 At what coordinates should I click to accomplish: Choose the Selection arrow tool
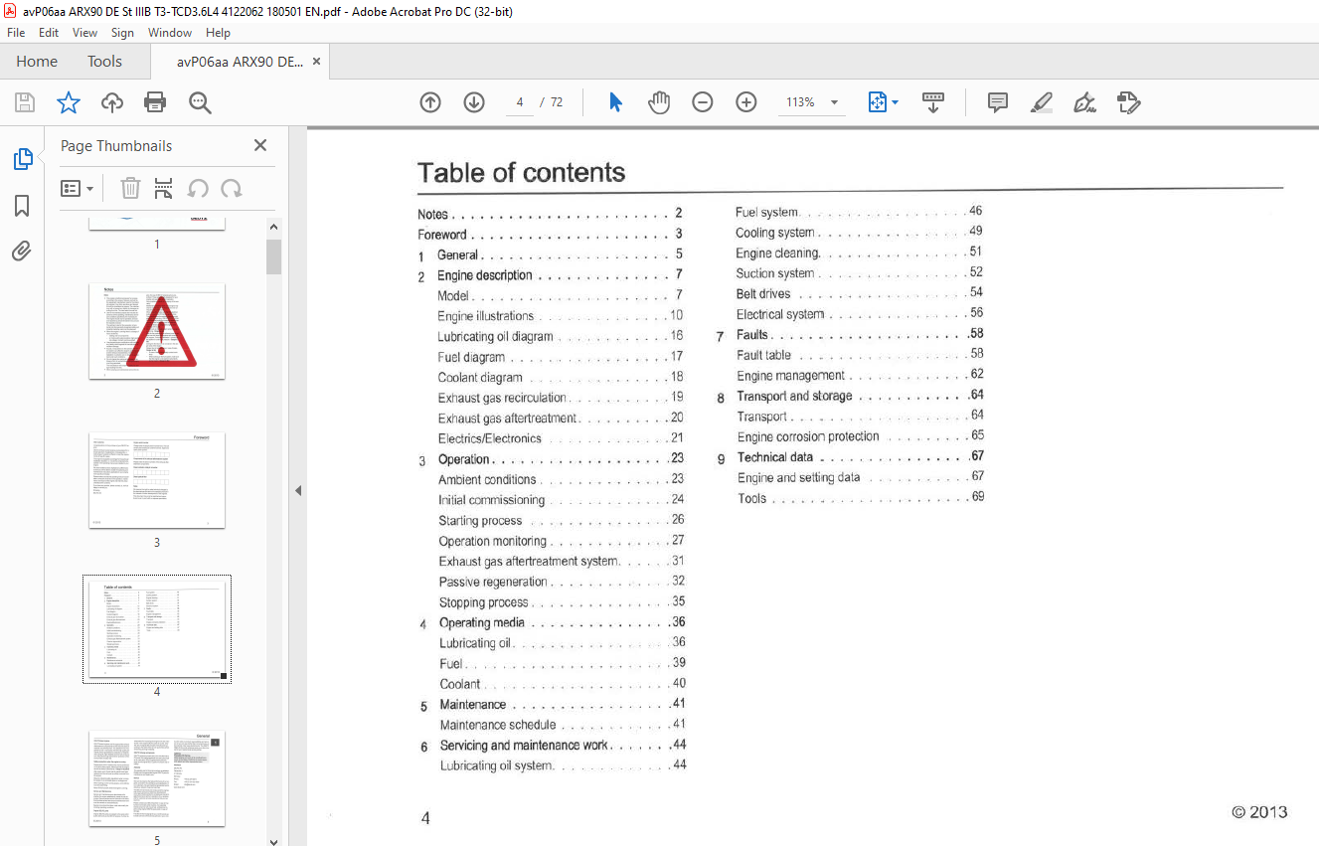click(615, 102)
